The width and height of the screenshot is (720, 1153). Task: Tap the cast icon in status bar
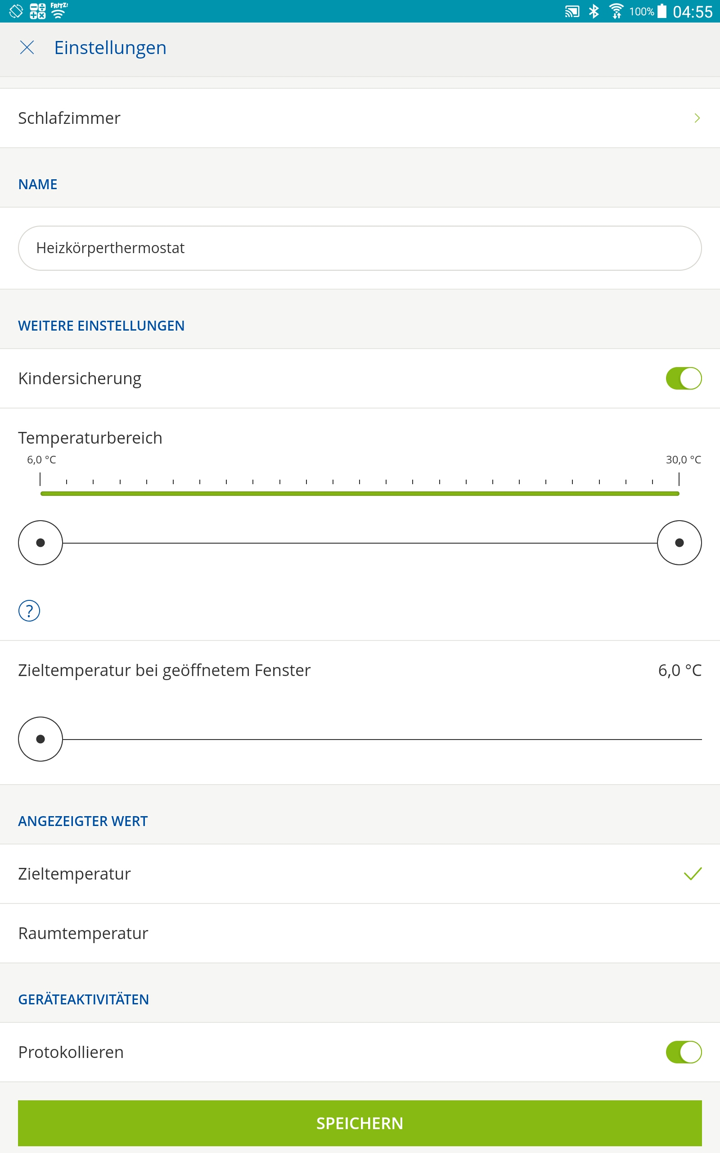coord(572,11)
